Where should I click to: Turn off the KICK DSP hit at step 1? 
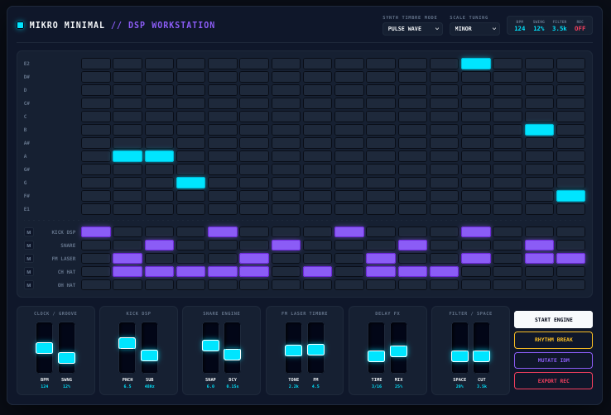(96, 232)
